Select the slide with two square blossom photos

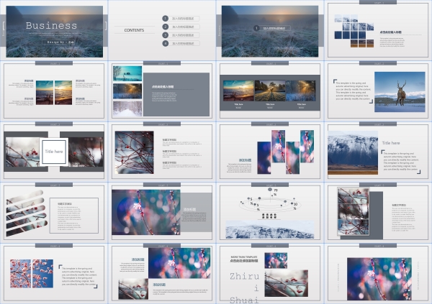(54, 275)
